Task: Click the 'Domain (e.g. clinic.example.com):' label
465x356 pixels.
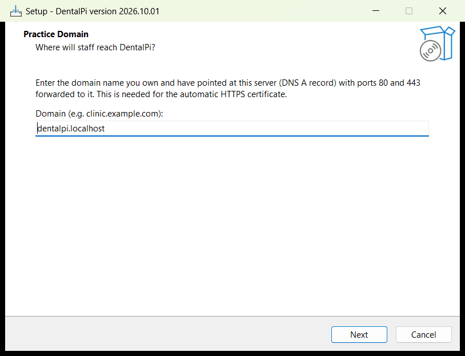Action: click(x=99, y=114)
